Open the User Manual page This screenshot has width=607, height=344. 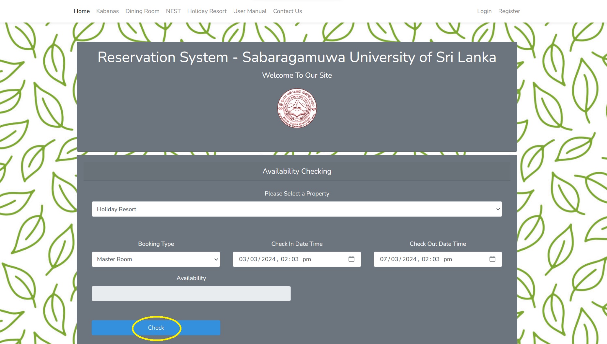(x=250, y=11)
